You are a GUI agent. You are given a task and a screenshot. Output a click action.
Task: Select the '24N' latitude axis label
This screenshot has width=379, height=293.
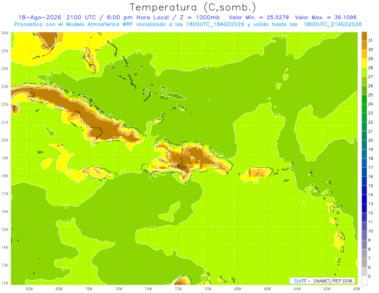tap(5, 69)
